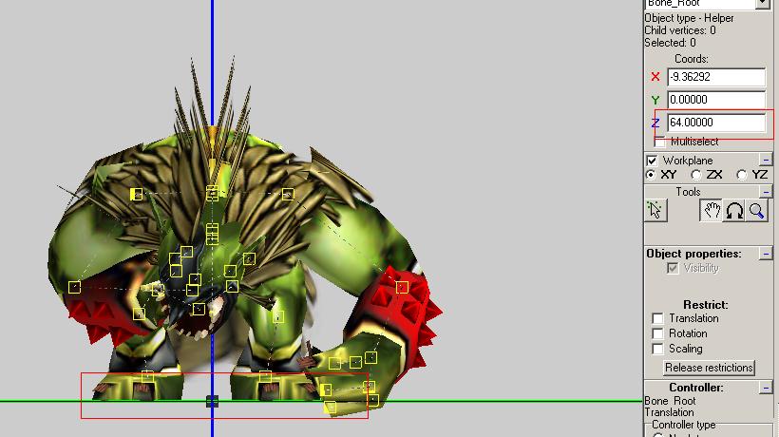Select the YZ workplane radio button
The image size is (779, 437).
point(742,175)
